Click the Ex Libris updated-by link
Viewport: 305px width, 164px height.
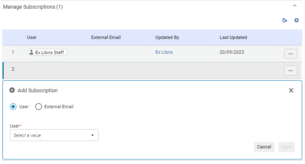164,52
